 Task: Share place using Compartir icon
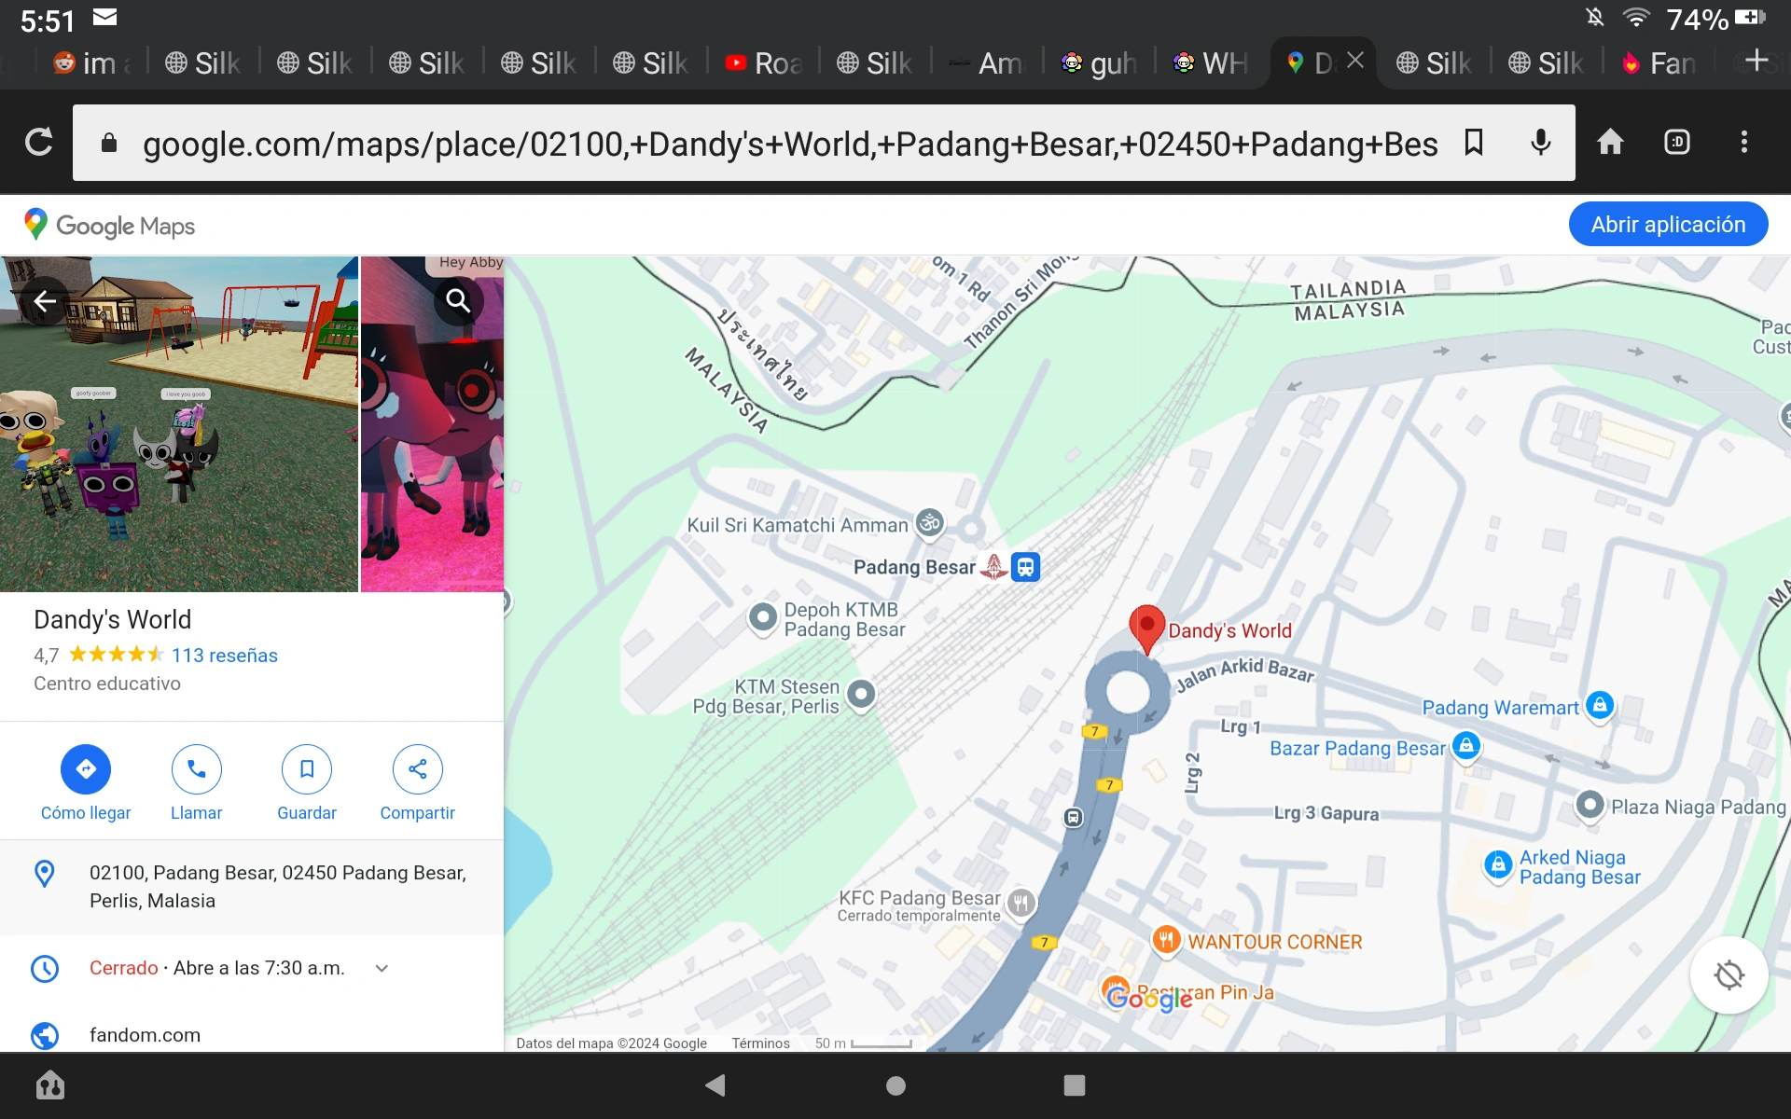pyautogui.click(x=417, y=769)
